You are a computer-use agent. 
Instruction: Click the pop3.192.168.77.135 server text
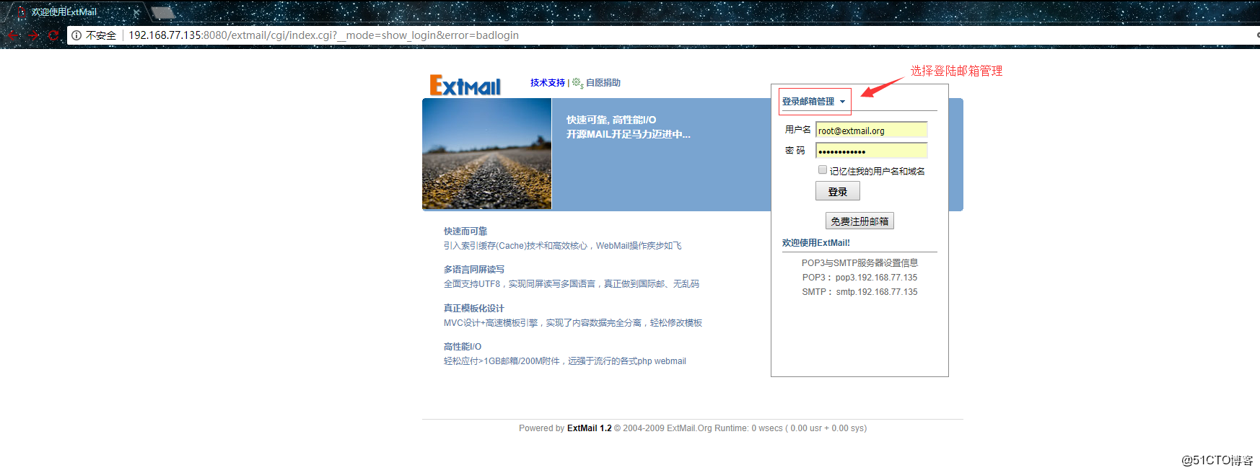(876, 278)
